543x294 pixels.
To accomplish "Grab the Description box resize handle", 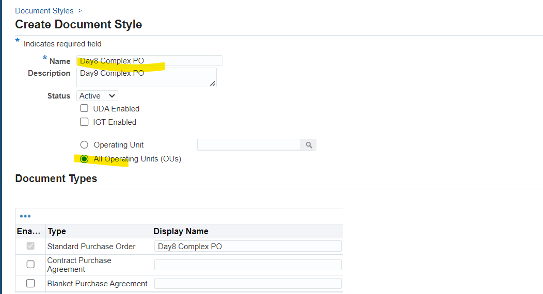I will click(x=213, y=84).
